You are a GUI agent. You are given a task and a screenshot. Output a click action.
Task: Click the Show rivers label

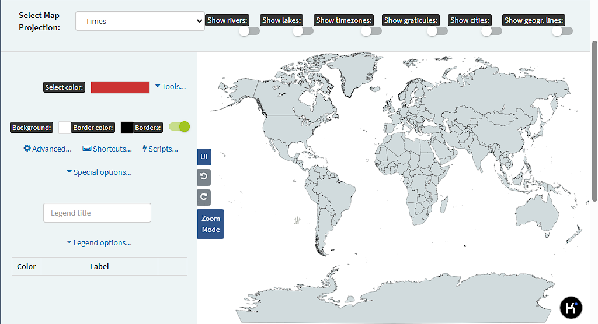(227, 20)
